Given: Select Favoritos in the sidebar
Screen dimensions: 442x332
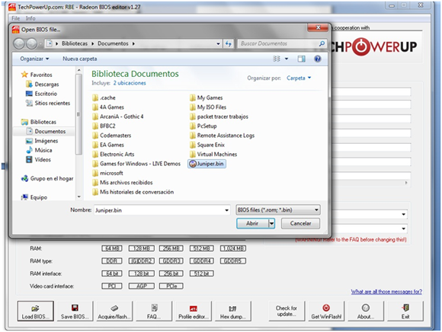Looking at the screenshot, I should (37, 75).
